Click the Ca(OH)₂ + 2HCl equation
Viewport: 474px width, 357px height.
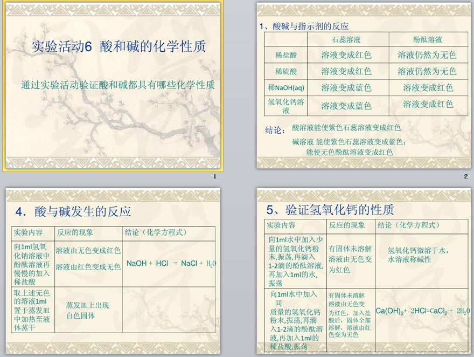422,311
